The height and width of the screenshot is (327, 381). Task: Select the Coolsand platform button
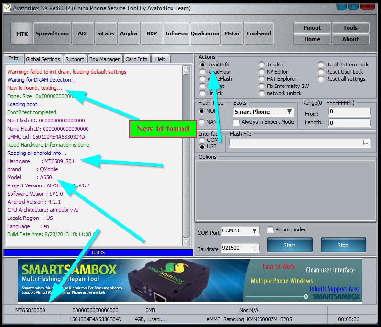pos(259,33)
